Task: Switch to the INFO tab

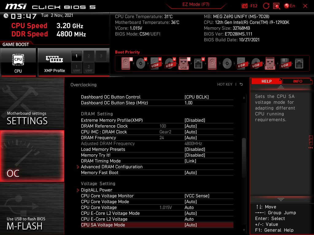Action: point(297,81)
